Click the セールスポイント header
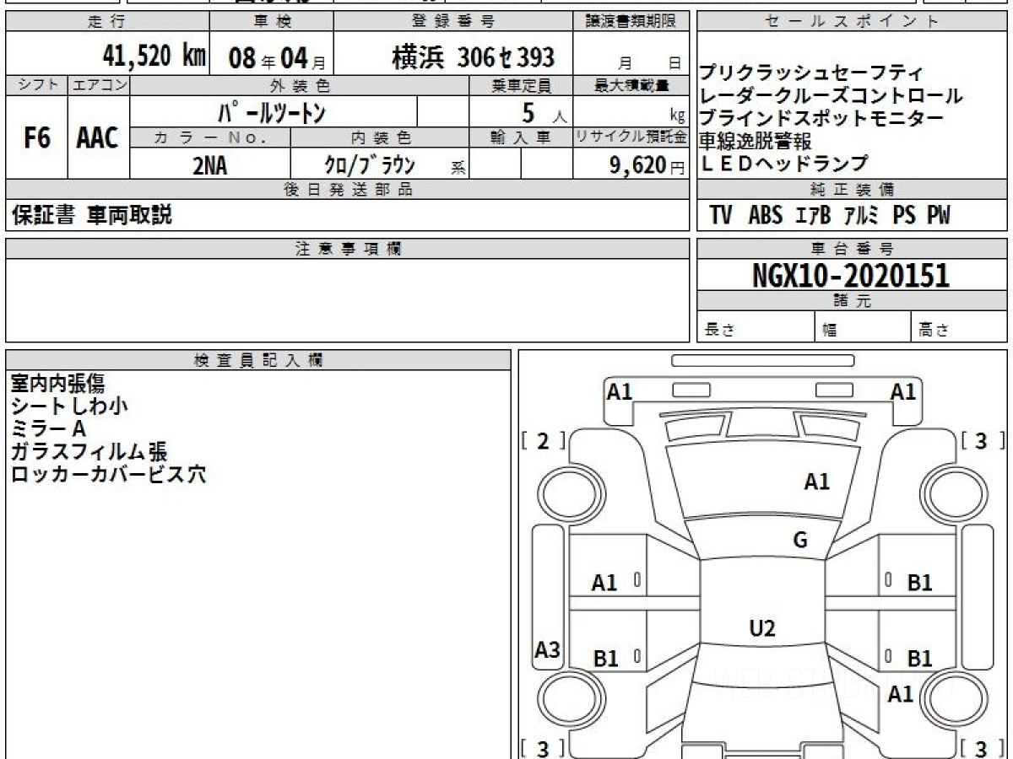 point(853,22)
